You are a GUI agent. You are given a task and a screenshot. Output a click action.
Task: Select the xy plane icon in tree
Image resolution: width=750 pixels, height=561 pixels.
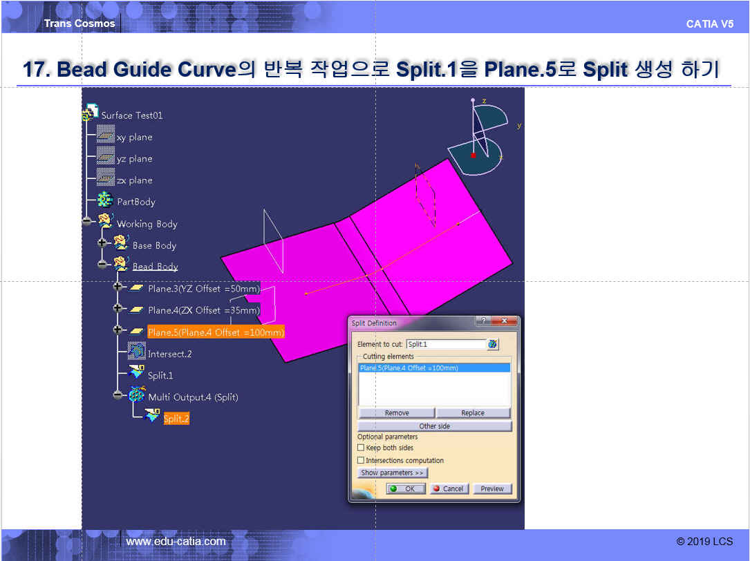click(x=106, y=134)
